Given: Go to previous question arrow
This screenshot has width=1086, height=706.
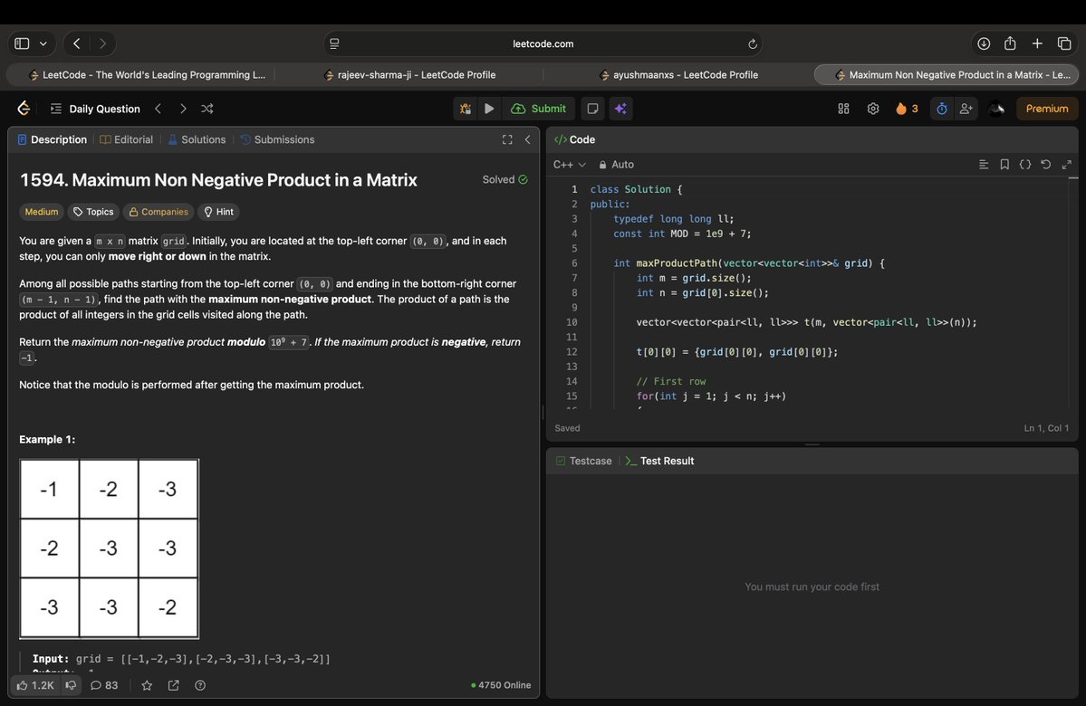Looking at the screenshot, I should [x=158, y=109].
